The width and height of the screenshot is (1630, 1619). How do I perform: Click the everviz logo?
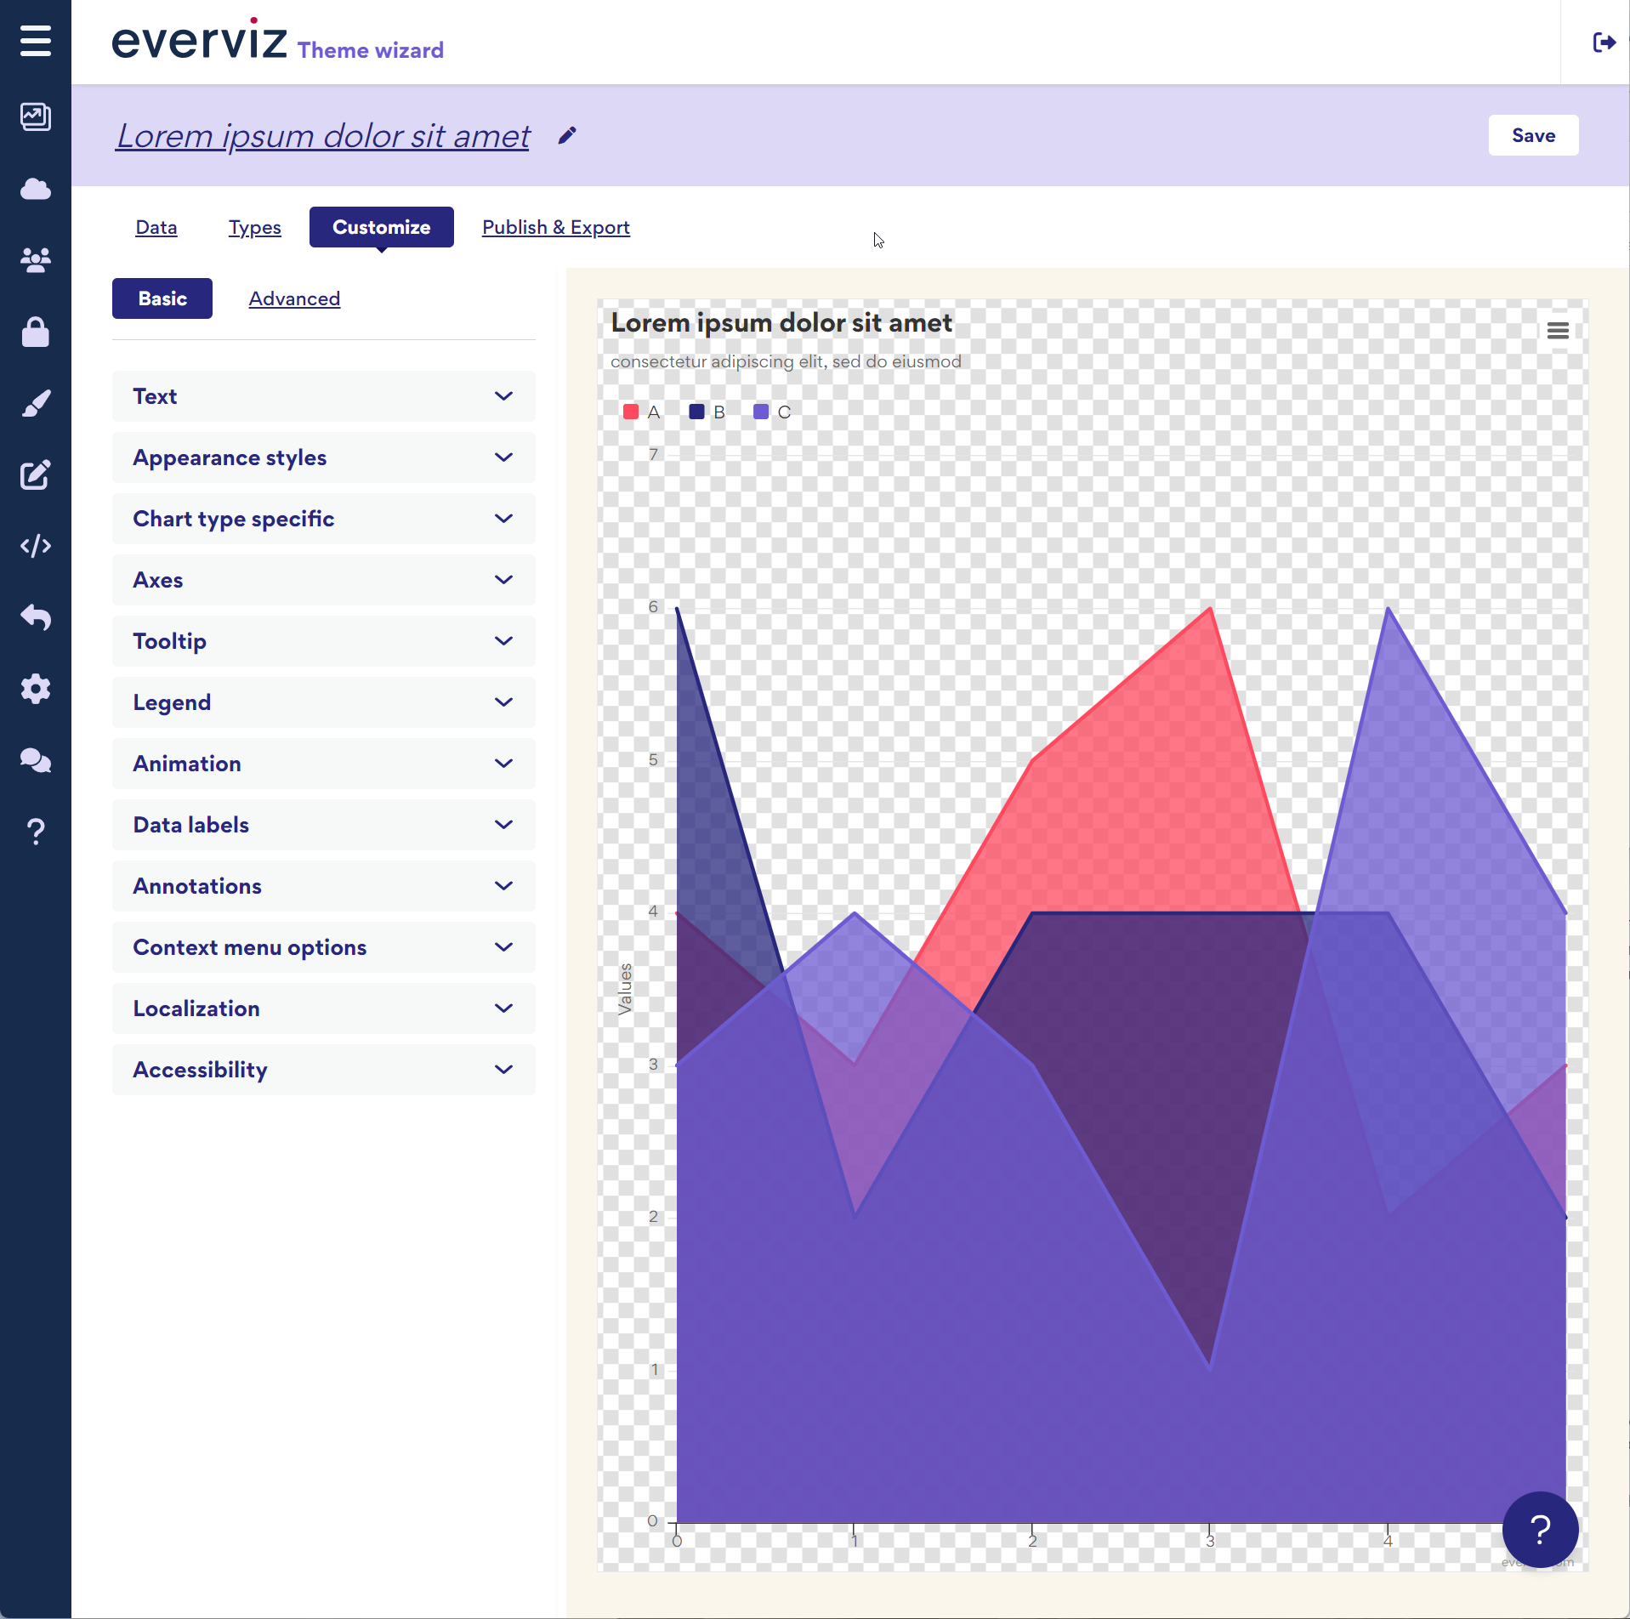(200, 39)
